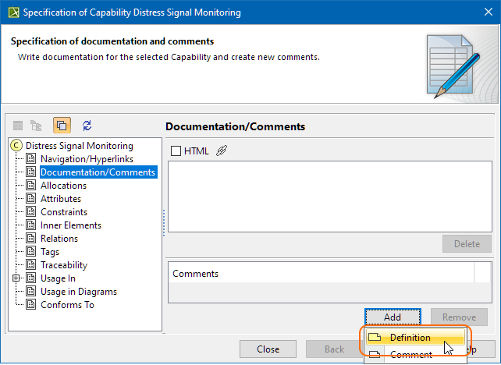Click the Capability 'C' icon at tree root
Screen dimensions: 501x365
16,146
